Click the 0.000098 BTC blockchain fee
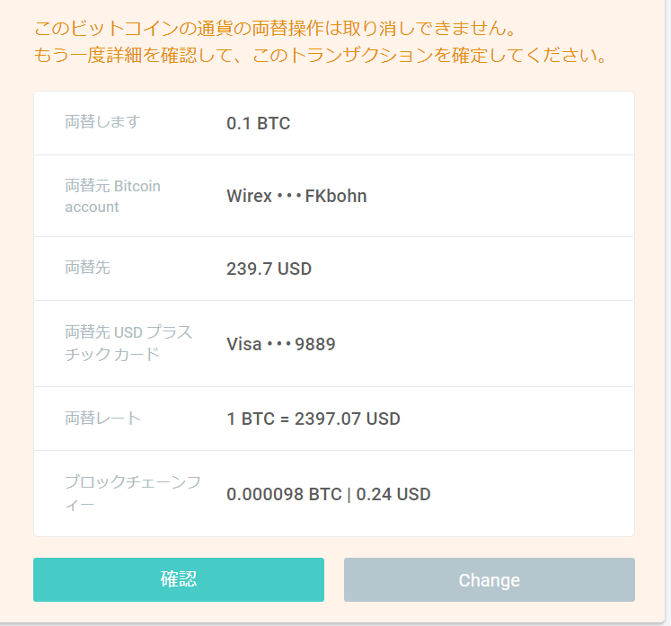This screenshot has height=626, width=671. tap(284, 494)
